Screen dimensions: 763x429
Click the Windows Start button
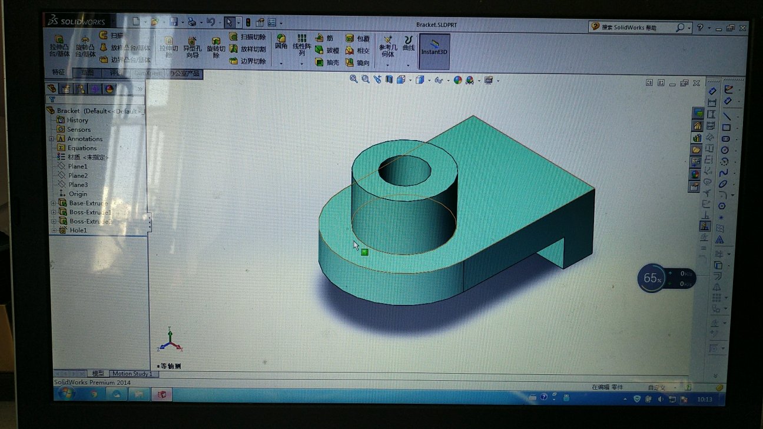(67, 393)
